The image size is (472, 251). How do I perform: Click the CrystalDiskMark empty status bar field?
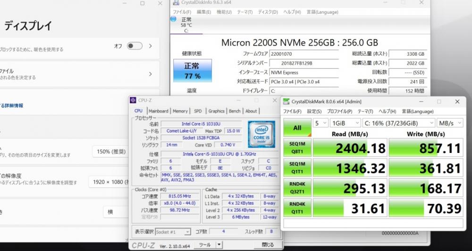373,223
